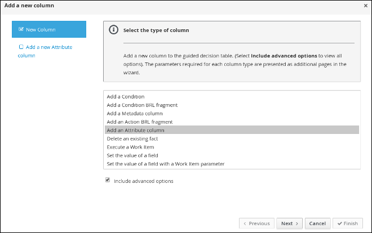Select Add a Condition from the list

(126, 97)
